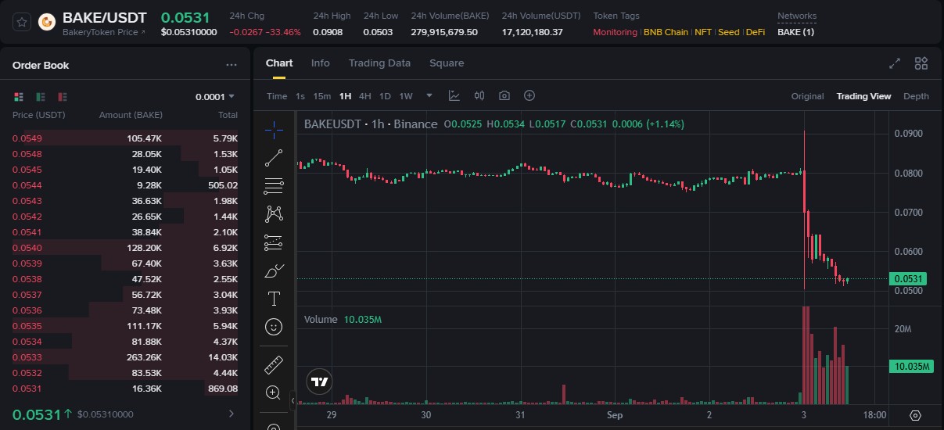The width and height of the screenshot is (944, 430).
Task: Open the Trading Data tab
Action: (379, 63)
